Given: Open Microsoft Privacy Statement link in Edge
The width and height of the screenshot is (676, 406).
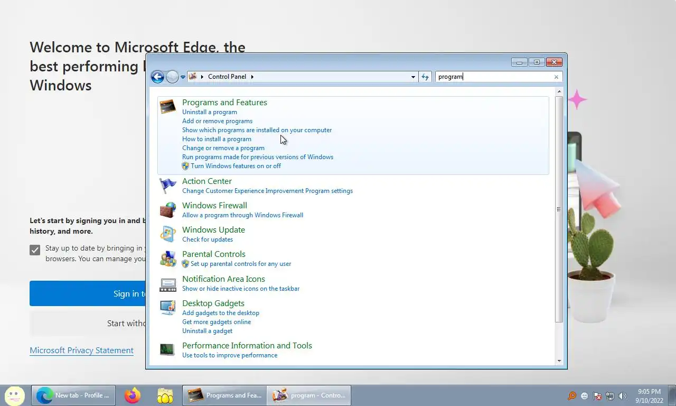Looking at the screenshot, I should pyautogui.click(x=81, y=350).
